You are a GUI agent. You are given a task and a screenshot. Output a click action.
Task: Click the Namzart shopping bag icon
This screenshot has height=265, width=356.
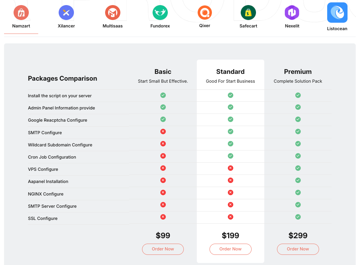coord(21,13)
